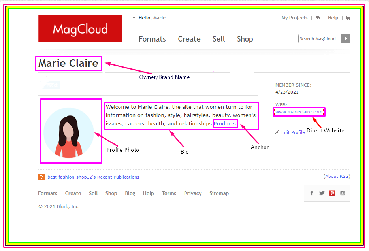369x251 pixels.
Task: Follow the Products link in the bio
Action: click(225, 124)
